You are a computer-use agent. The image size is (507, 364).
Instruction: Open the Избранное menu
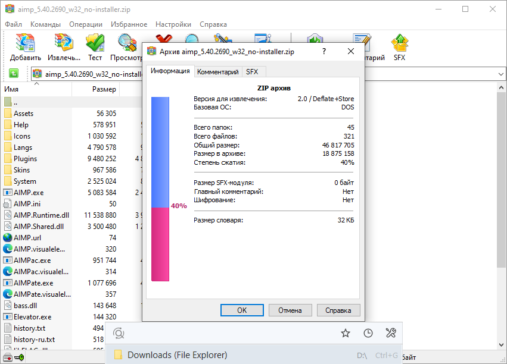(129, 24)
